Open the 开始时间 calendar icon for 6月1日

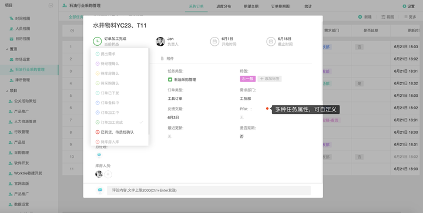(214, 42)
